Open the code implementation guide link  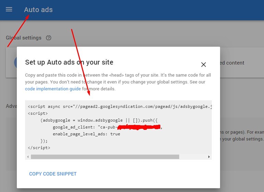(x=53, y=89)
